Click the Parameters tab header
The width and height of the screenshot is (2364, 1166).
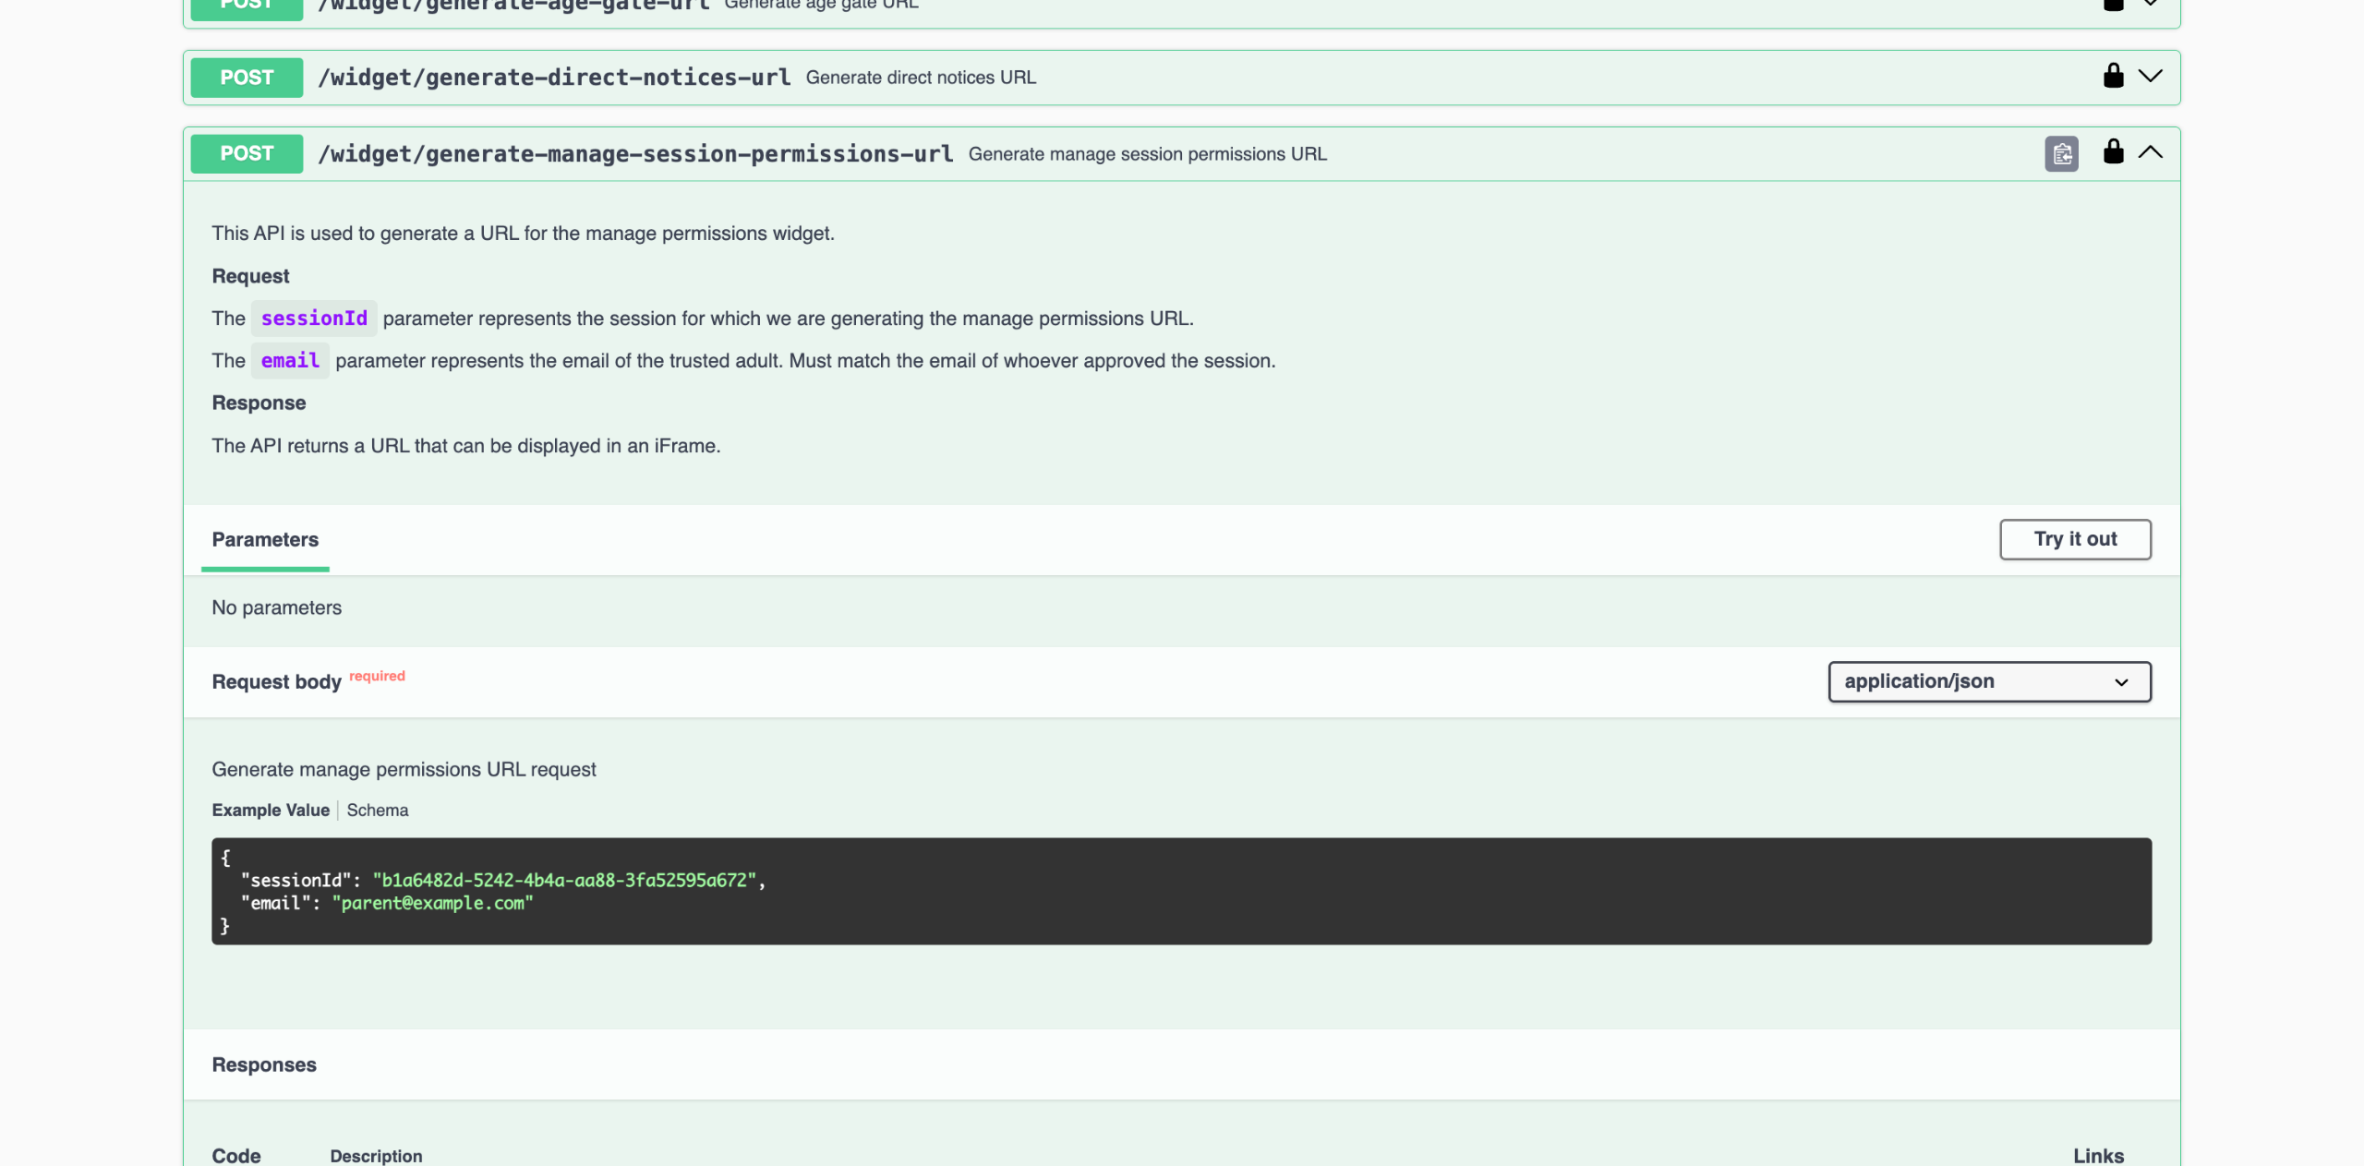265,539
